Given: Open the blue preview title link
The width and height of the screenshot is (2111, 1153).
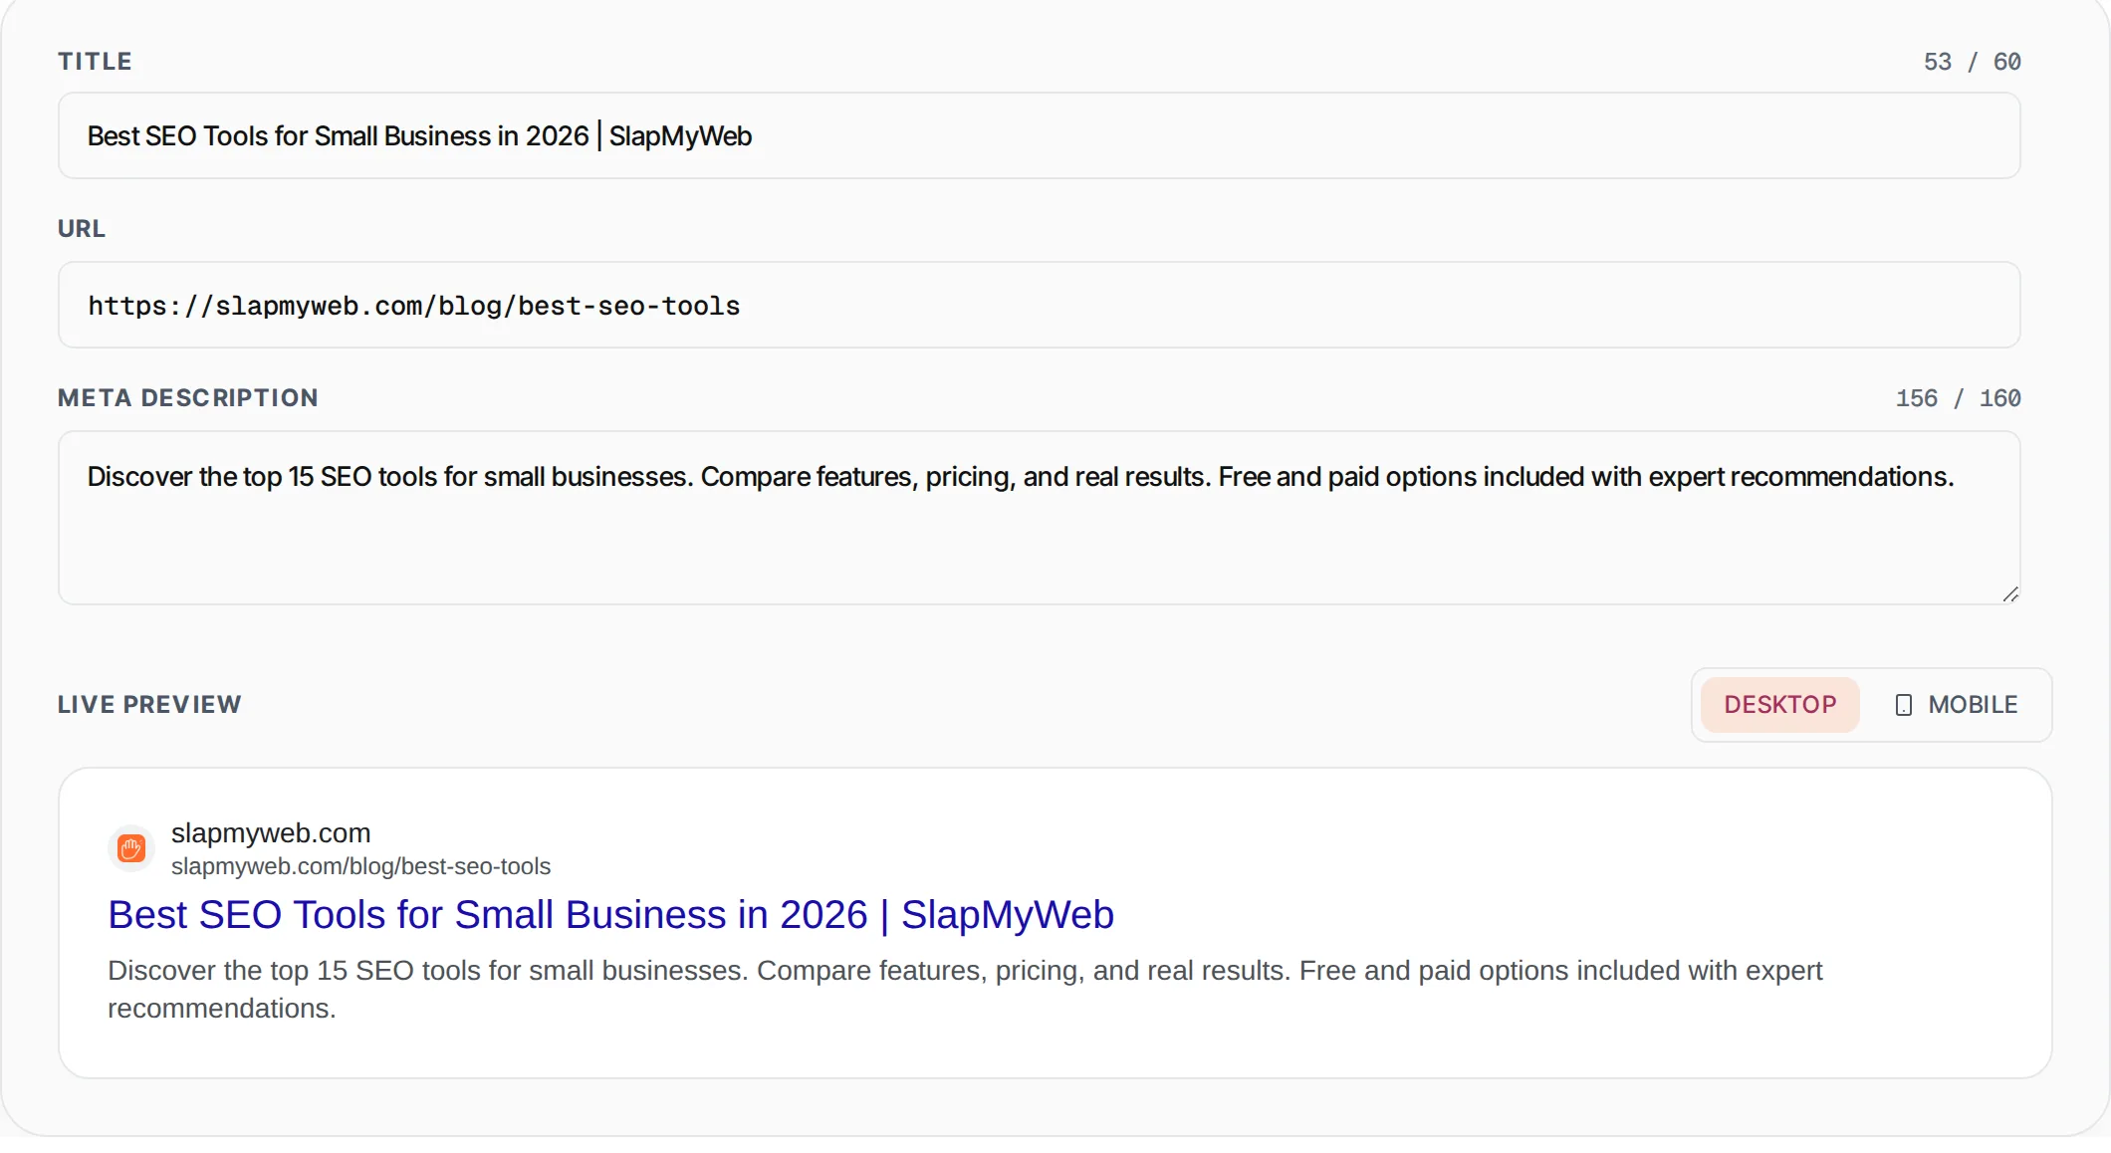Looking at the screenshot, I should click(x=610, y=914).
